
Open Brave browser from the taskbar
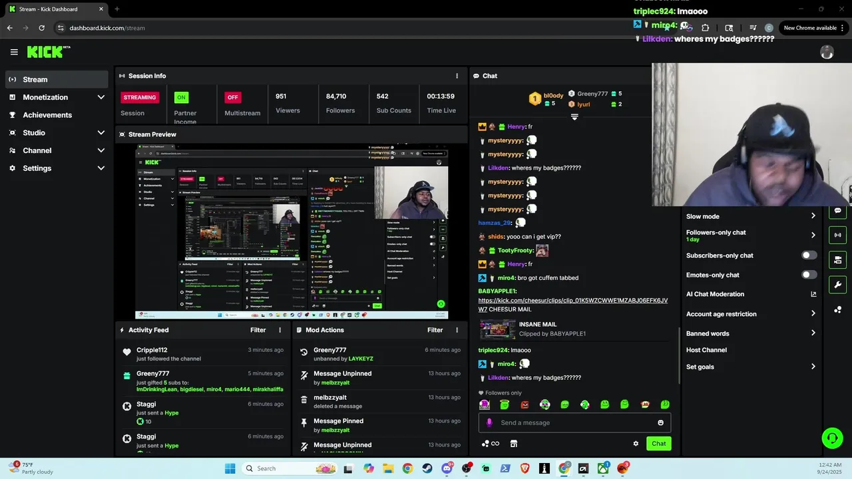tap(525, 468)
